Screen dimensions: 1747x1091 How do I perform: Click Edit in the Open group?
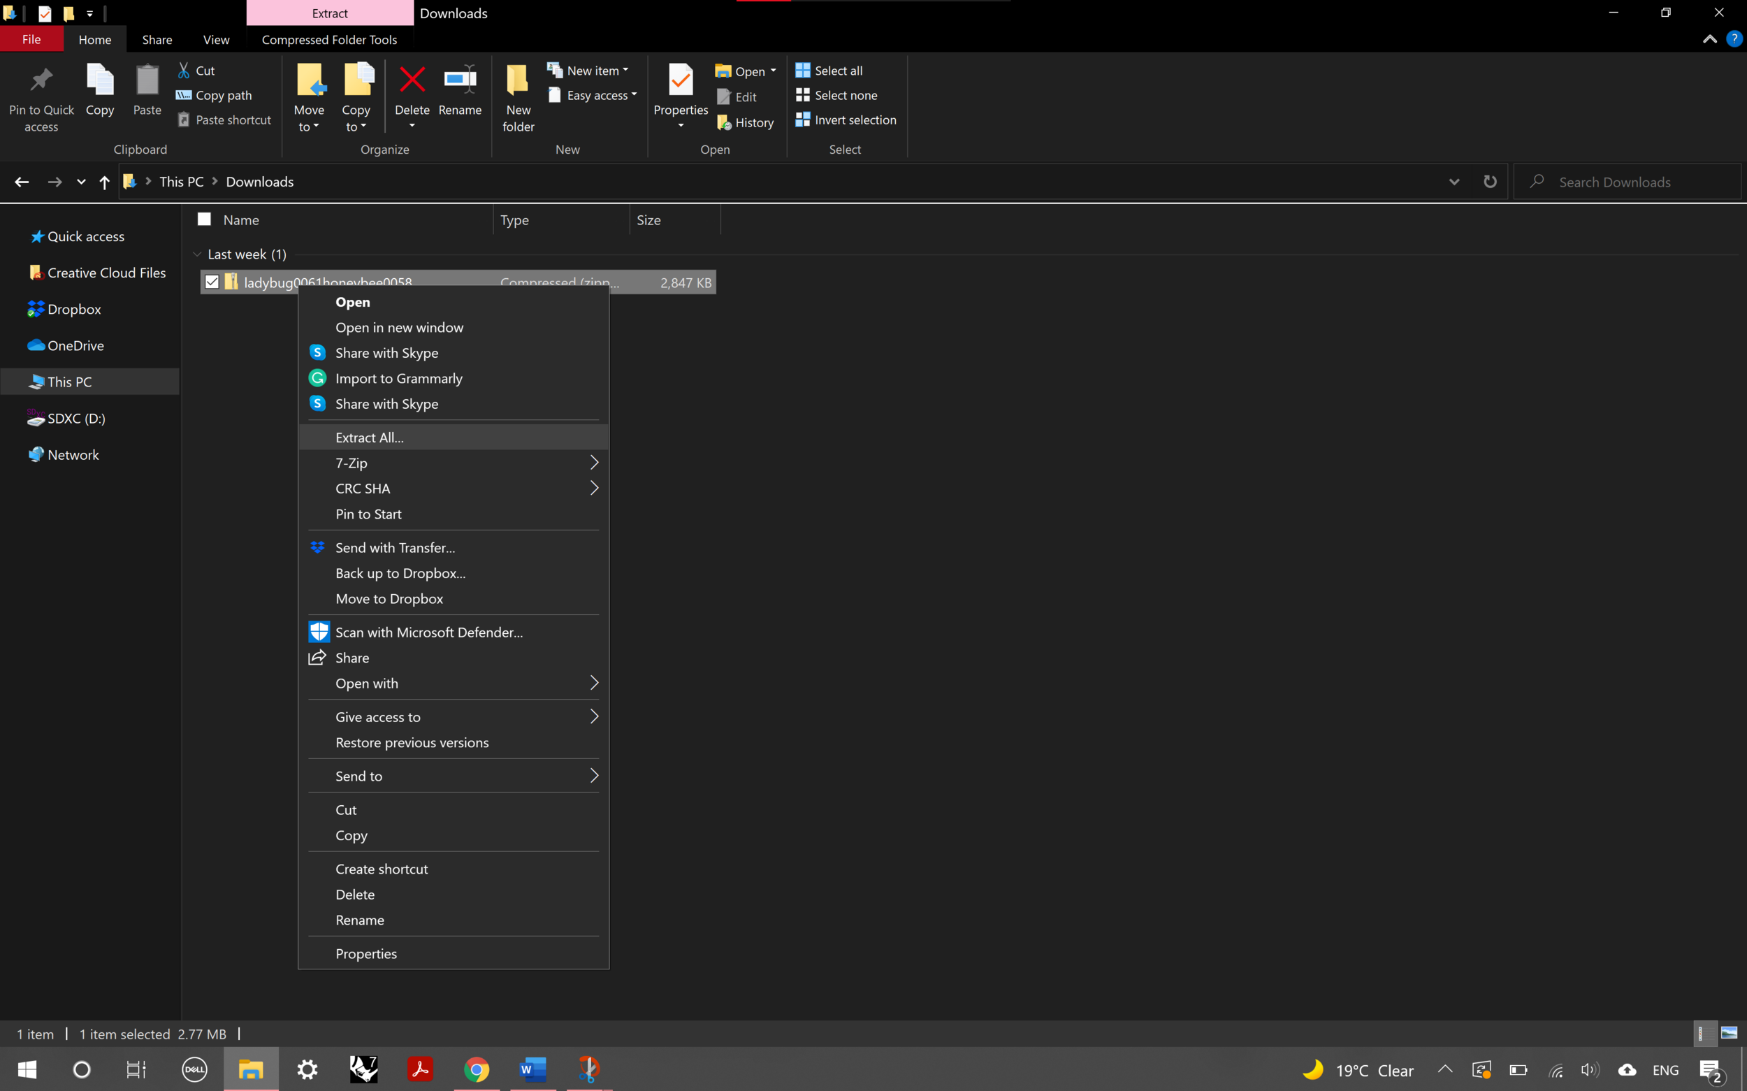(737, 96)
